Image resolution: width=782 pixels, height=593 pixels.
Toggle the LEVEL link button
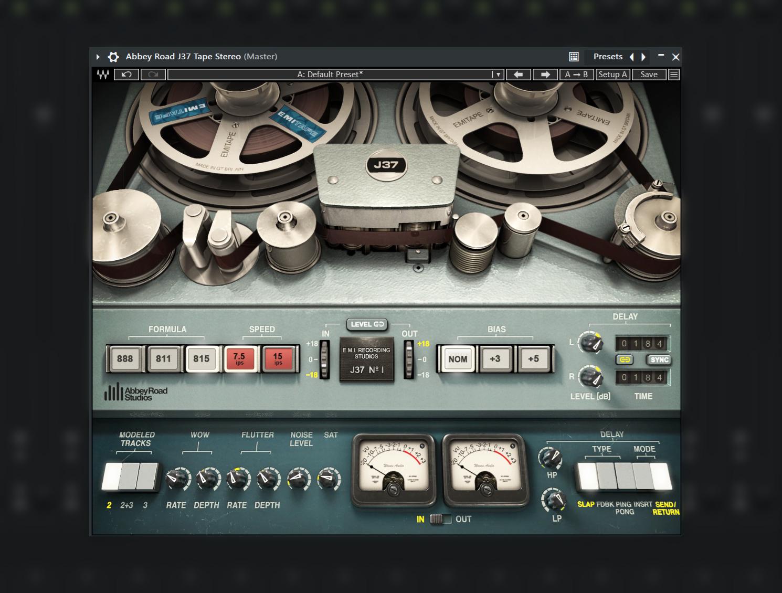[367, 324]
